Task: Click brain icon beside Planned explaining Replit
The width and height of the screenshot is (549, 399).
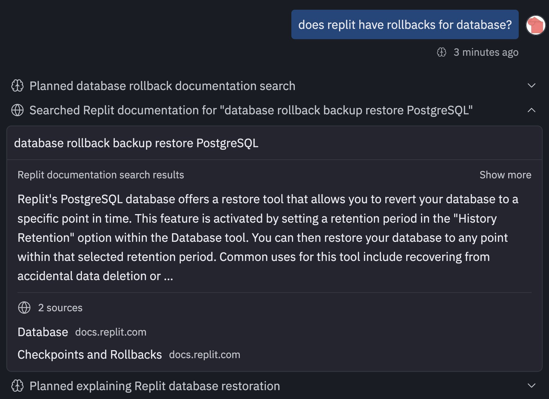Action: (x=17, y=386)
